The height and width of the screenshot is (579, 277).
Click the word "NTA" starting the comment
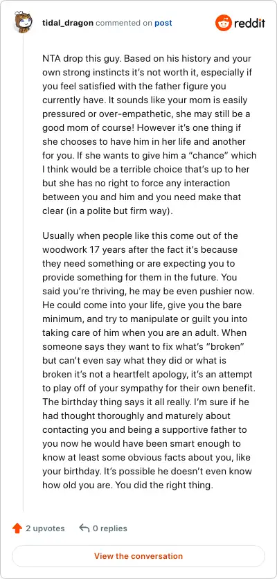(51, 59)
